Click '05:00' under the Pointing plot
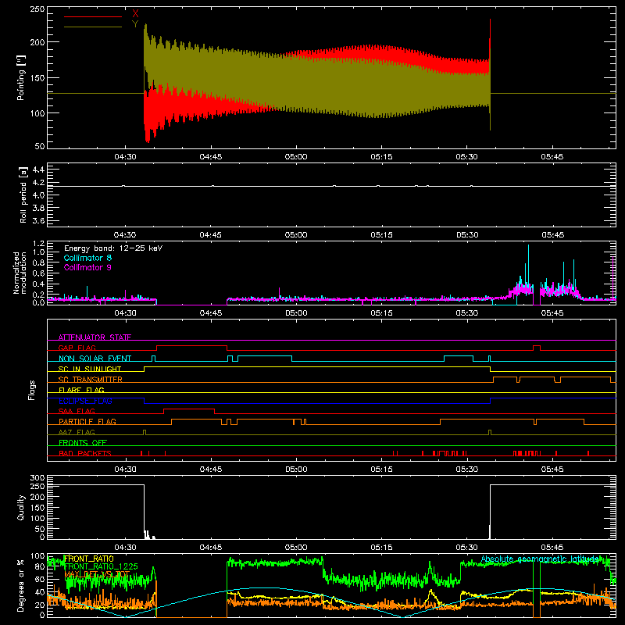 pos(296,157)
